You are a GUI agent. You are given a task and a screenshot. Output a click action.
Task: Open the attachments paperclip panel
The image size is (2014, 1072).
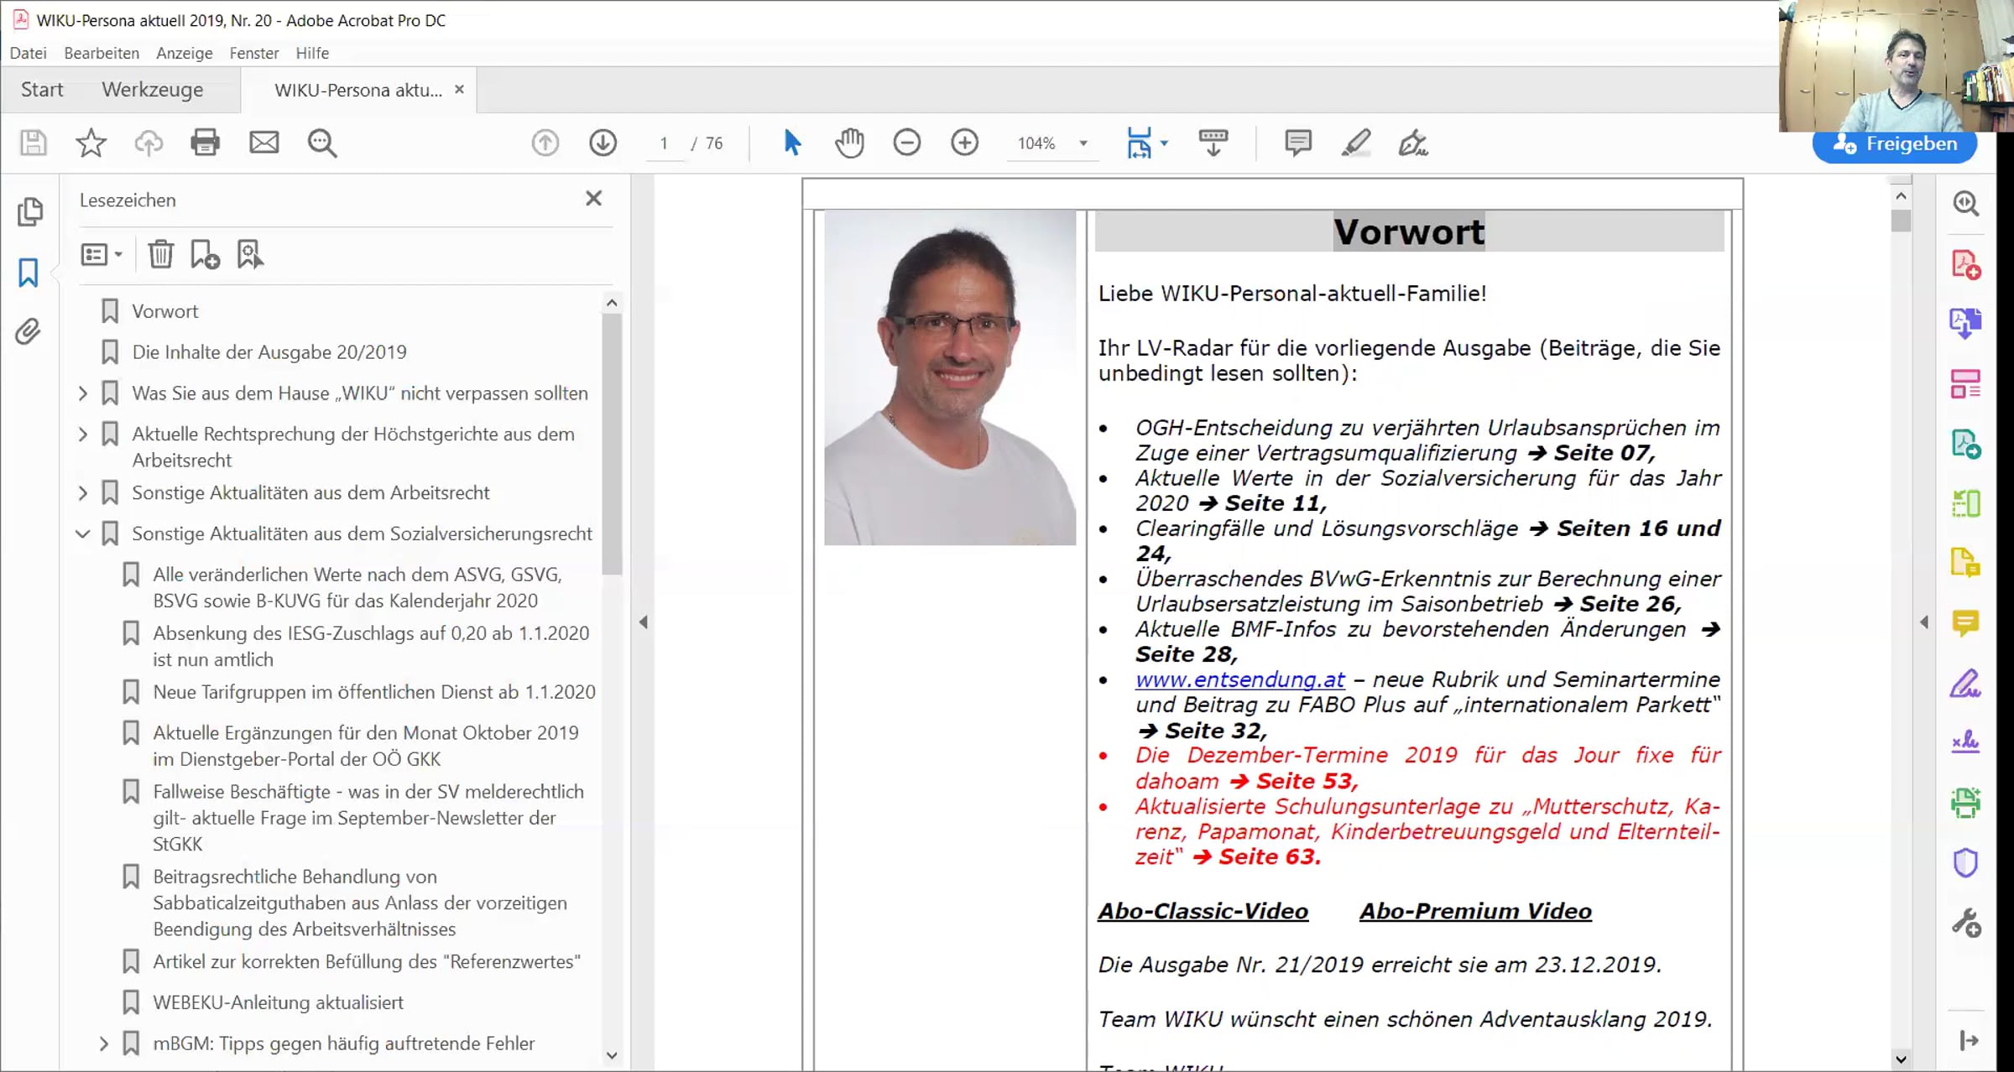pyautogui.click(x=28, y=332)
